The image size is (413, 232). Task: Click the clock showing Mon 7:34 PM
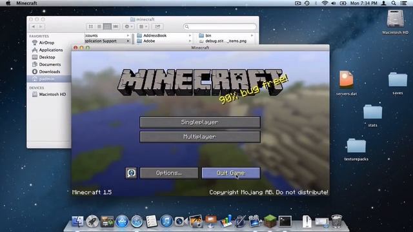click(363, 3)
